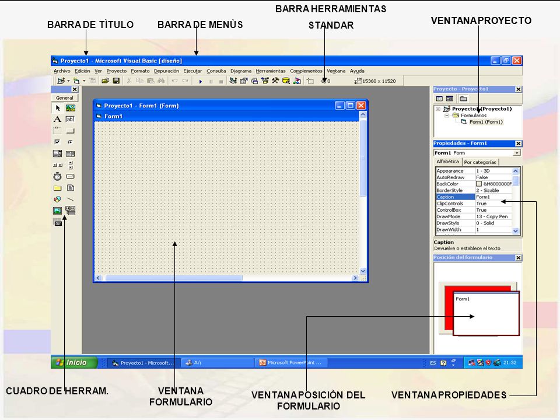The image size is (560, 420).
Task: Switch to Microsoft PowerPoint taskbar button
Action: point(292,362)
